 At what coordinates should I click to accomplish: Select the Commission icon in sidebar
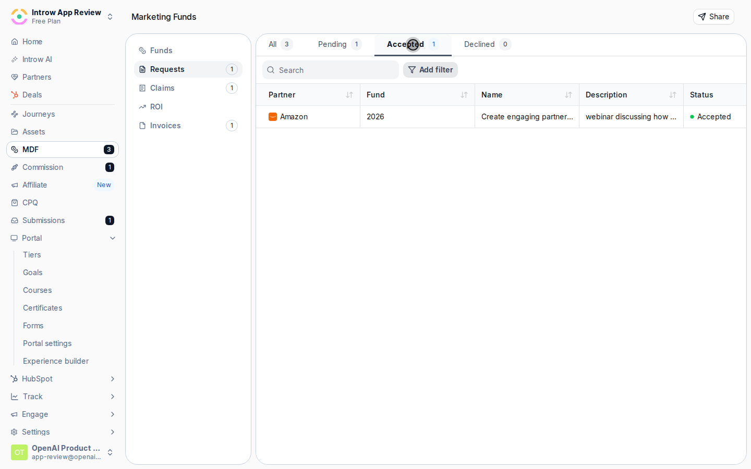15,167
